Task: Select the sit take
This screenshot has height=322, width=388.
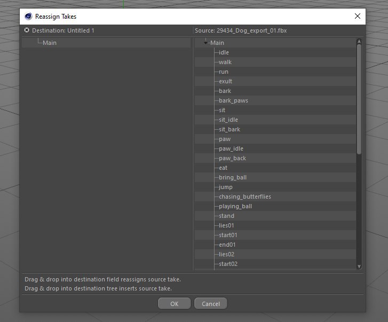Action: tap(222, 110)
